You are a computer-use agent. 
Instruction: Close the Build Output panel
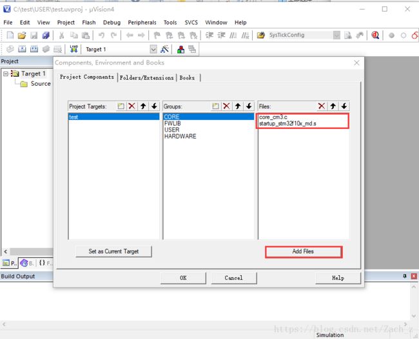414,276
